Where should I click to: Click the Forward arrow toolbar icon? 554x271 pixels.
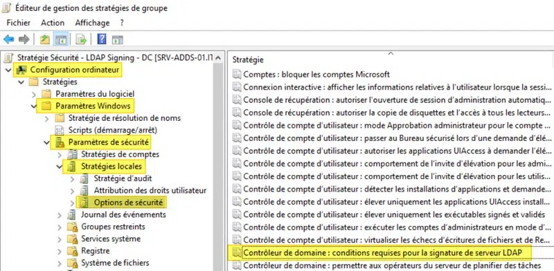(x=24, y=39)
